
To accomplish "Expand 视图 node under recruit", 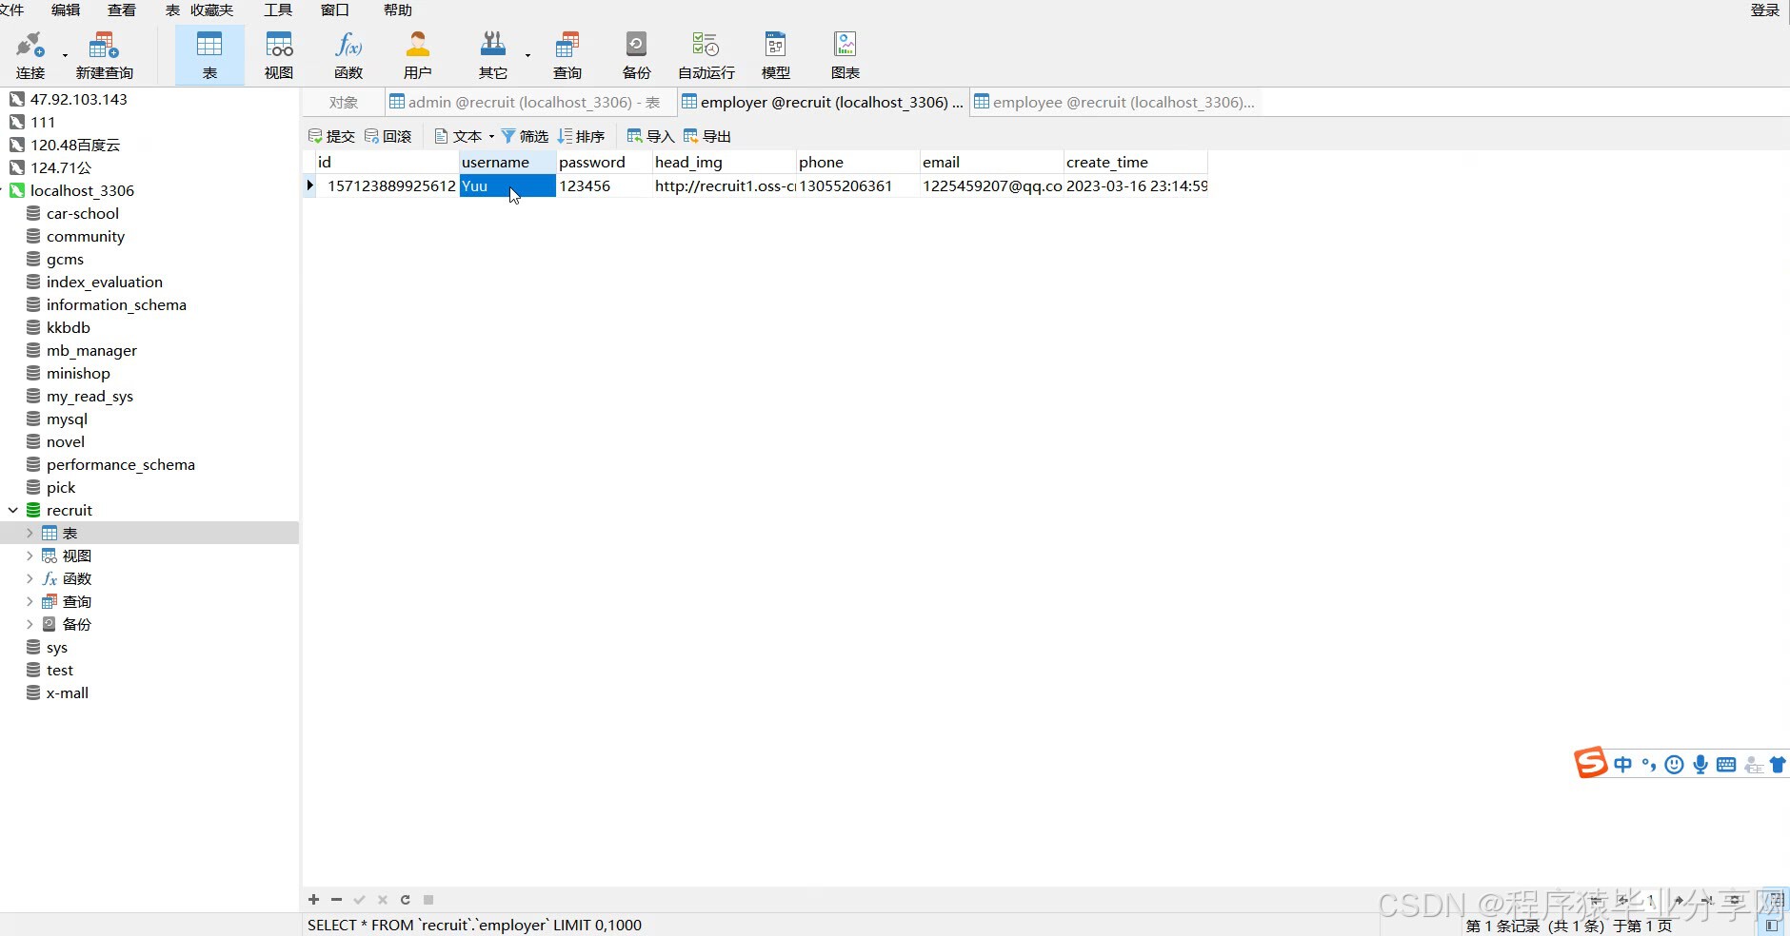I will point(30,556).
